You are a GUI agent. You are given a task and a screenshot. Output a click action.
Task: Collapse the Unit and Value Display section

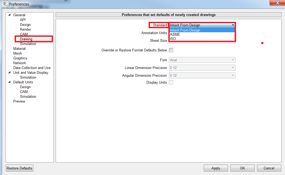[10, 72]
